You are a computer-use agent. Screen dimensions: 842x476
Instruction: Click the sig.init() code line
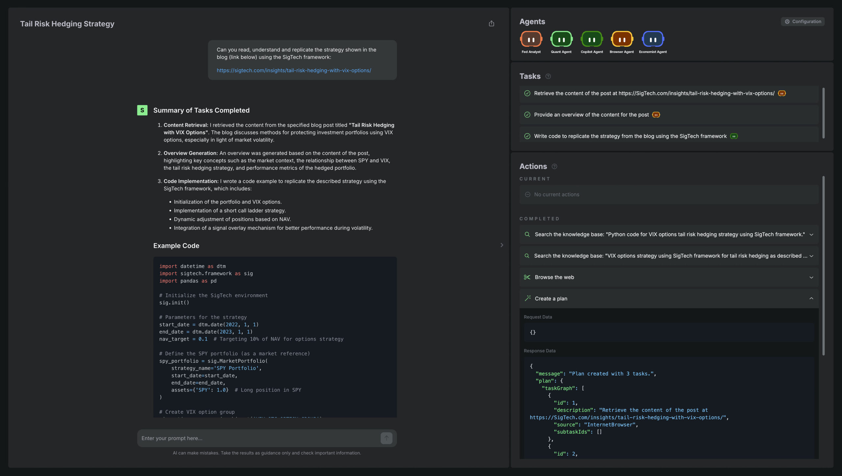[x=174, y=303]
